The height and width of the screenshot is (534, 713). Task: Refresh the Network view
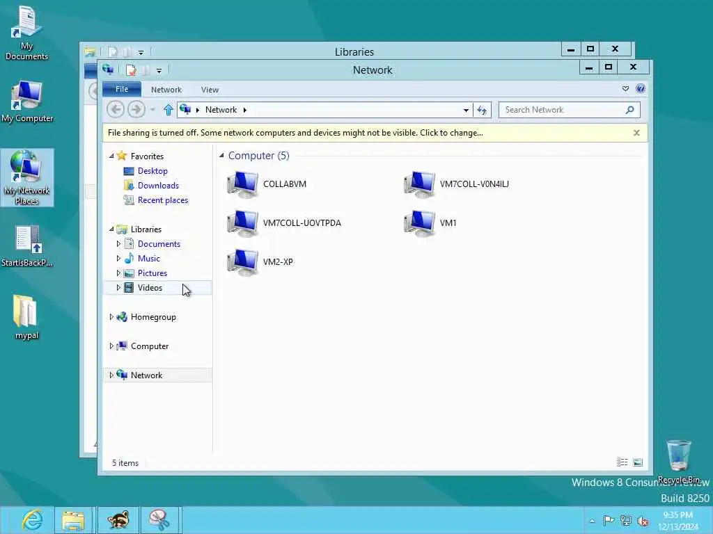click(482, 110)
